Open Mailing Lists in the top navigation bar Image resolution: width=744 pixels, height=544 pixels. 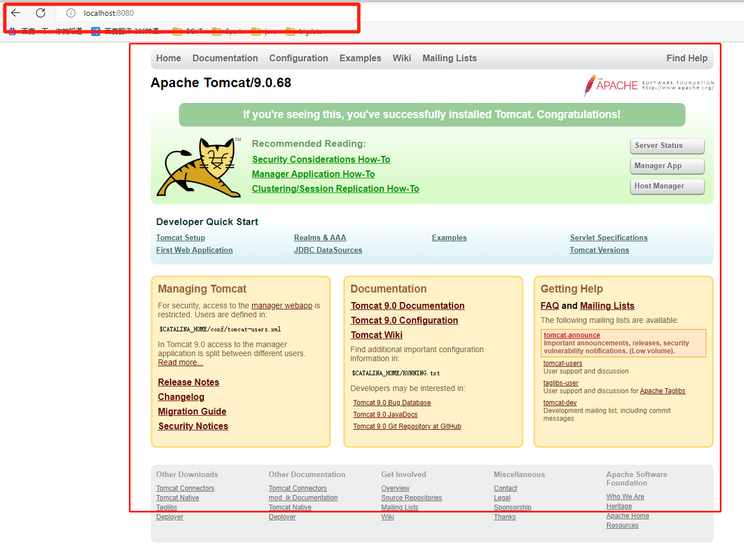pos(450,58)
